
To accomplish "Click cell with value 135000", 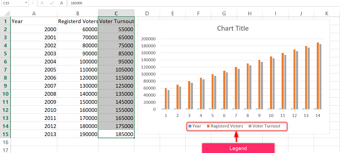I will click(x=116, y=94).
